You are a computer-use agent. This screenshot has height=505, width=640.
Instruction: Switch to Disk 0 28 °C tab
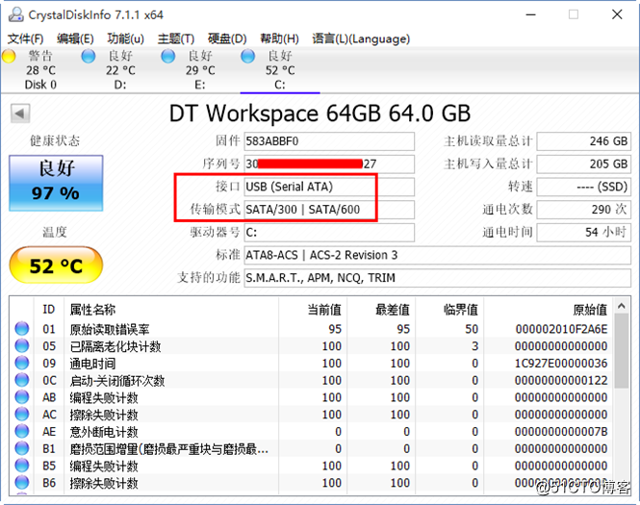[x=40, y=70]
